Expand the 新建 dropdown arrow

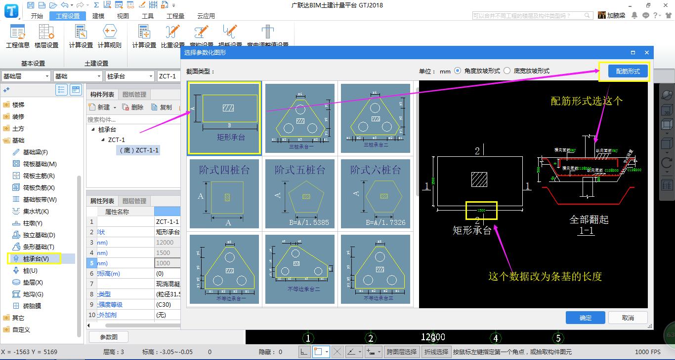pyautogui.click(x=115, y=108)
